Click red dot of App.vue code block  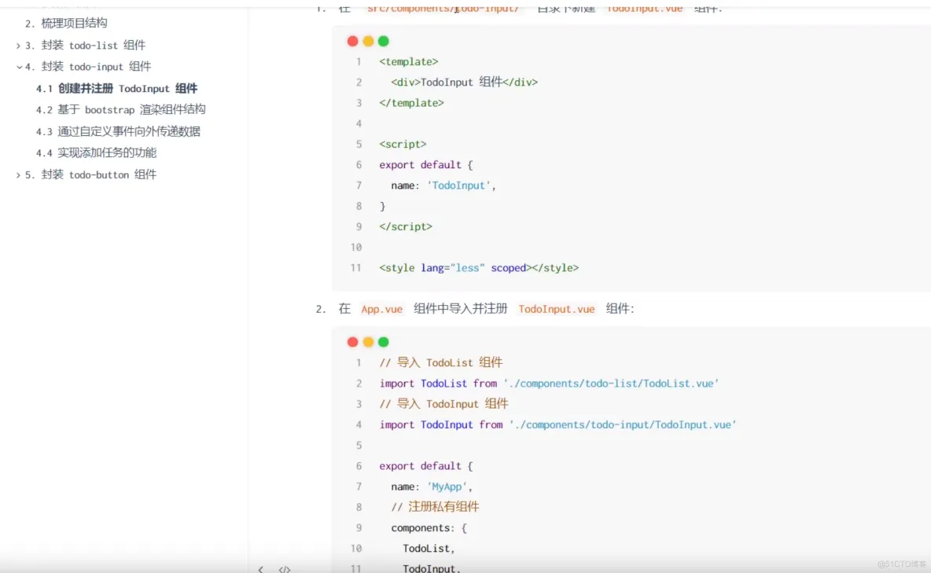[353, 342]
